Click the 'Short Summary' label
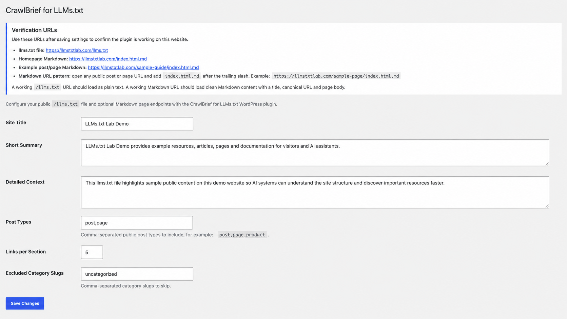 24,145
